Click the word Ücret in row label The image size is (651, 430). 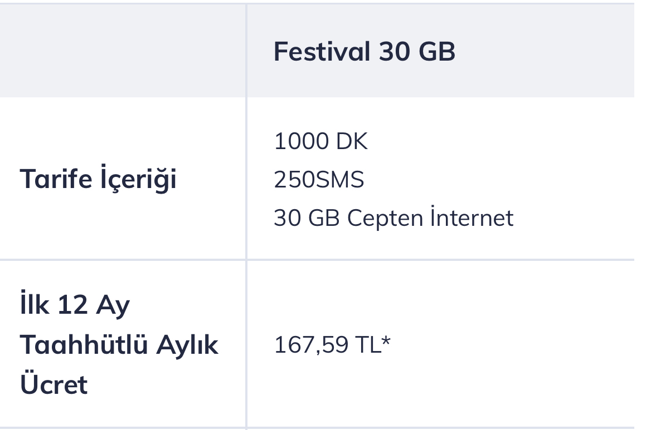(x=54, y=383)
